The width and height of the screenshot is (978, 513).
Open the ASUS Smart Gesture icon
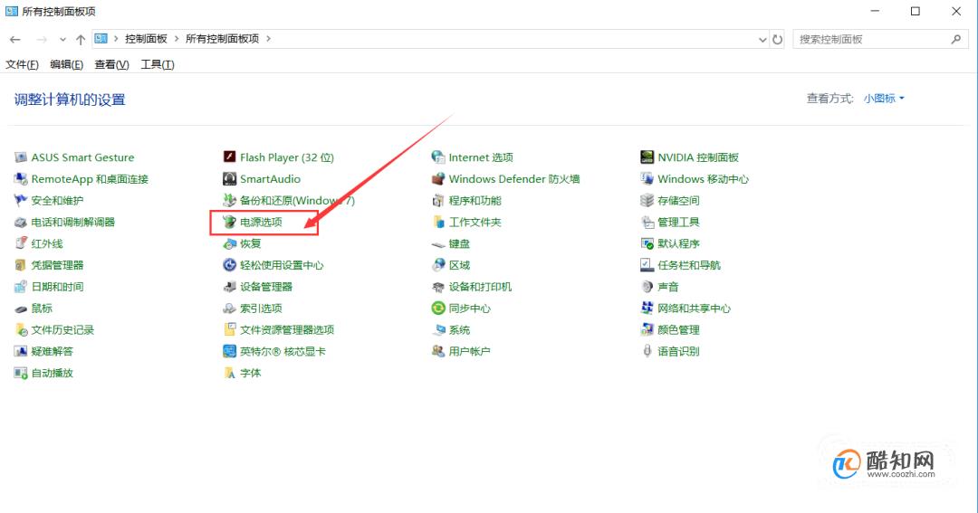pyautogui.click(x=21, y=157)
